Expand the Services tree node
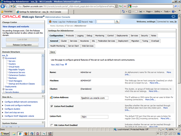Image resolution: width=181 pixels, height=136 pixels. click(3, 89)
